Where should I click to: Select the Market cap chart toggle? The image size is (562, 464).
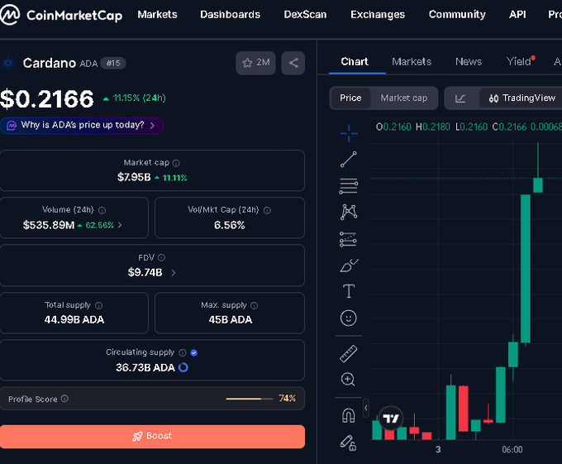click(x=404, y=98)
